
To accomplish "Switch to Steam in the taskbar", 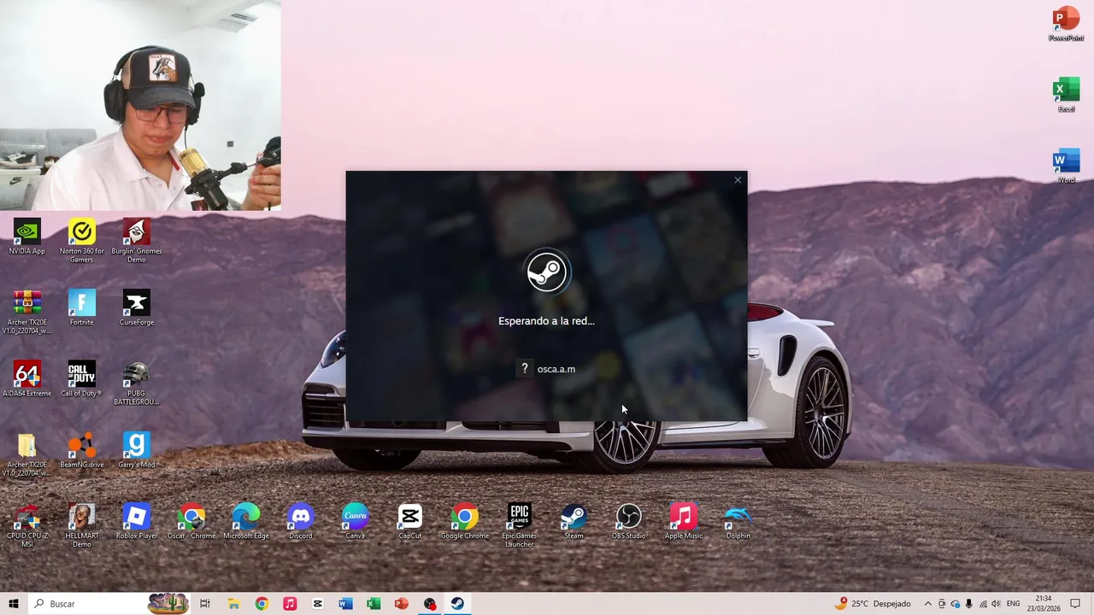I will coord(457,604).
